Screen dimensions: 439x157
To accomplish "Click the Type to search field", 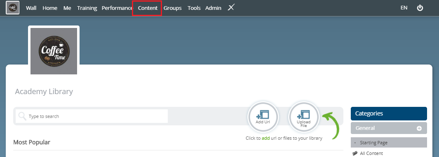I will [x=92, y=116].
